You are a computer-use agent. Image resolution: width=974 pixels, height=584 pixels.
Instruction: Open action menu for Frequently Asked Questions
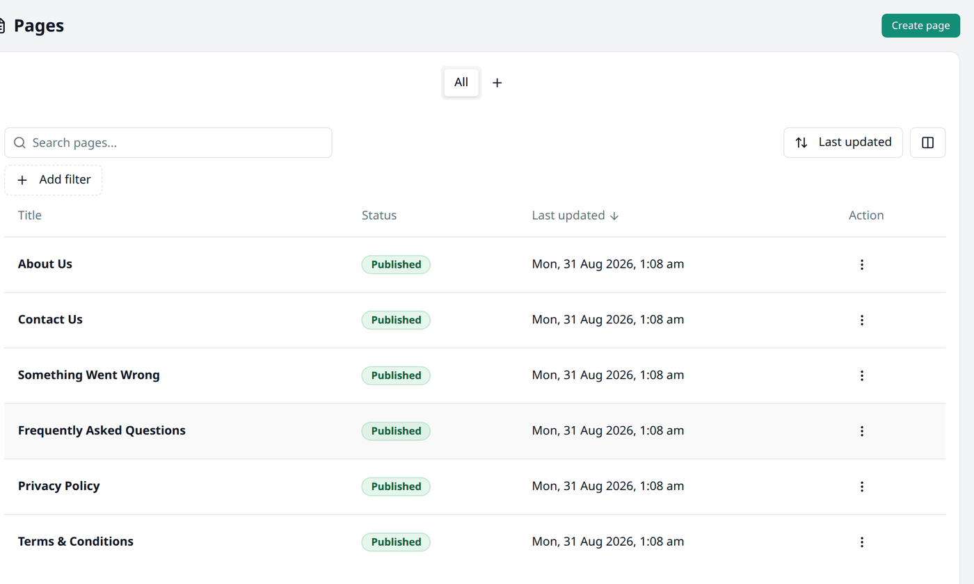click(x=862, y=431)
